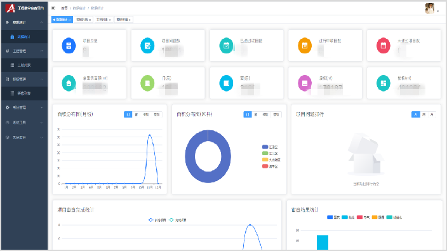Click the 系统管理 gear icon in sidebar
This screenshot has width=447, height=251.
click(x=8, y=107)
